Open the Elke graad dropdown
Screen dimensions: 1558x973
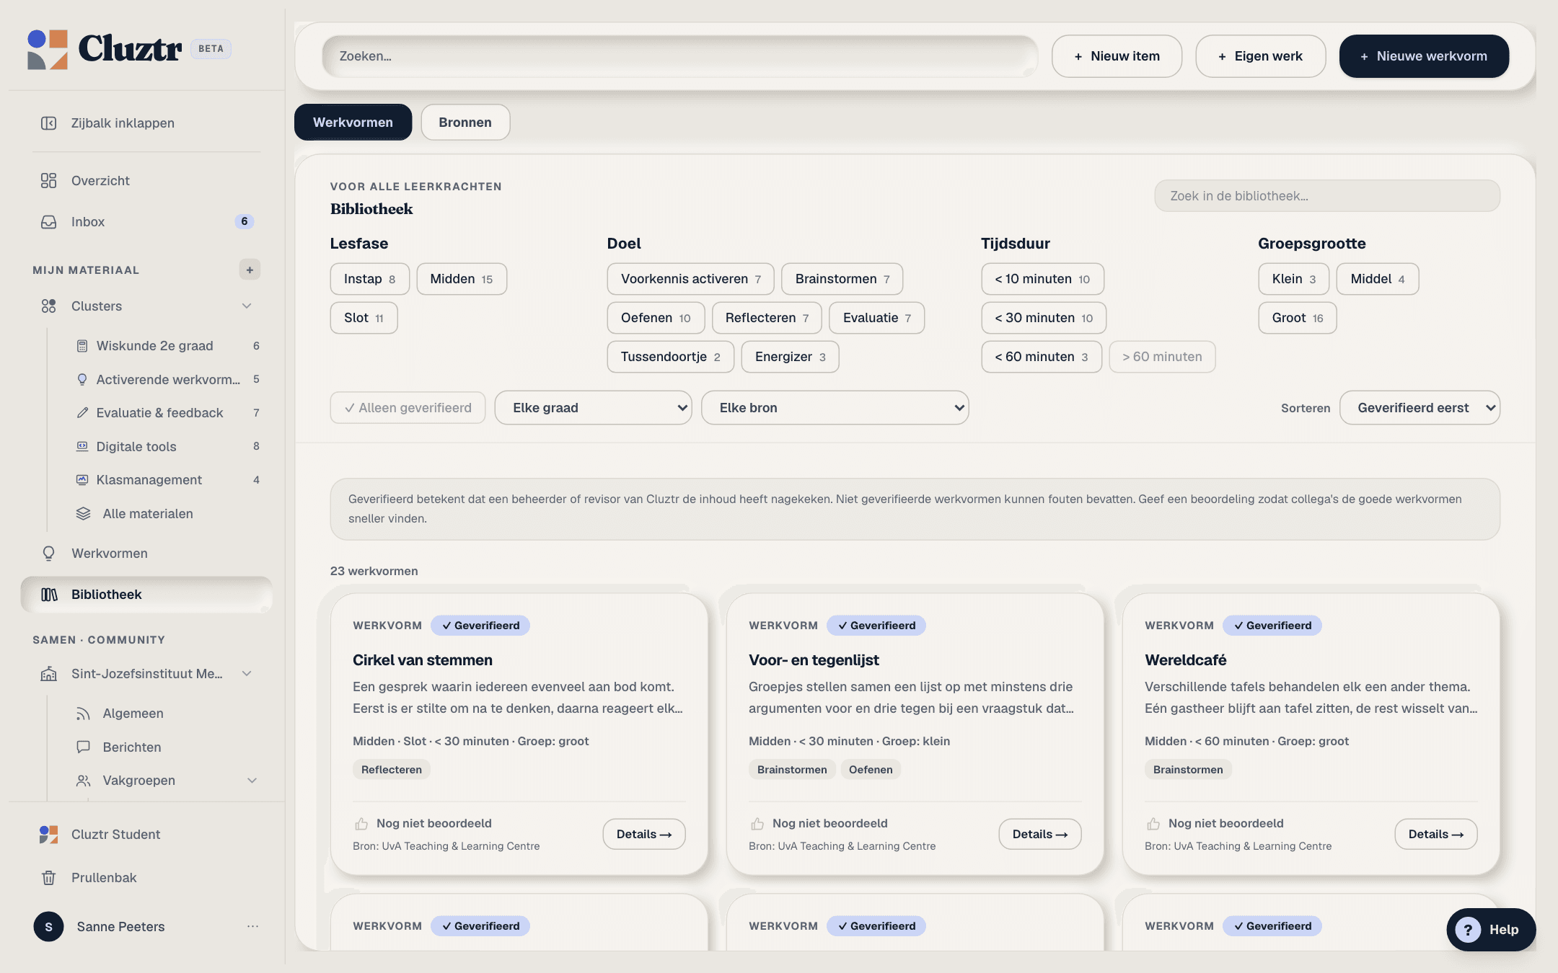593,408
